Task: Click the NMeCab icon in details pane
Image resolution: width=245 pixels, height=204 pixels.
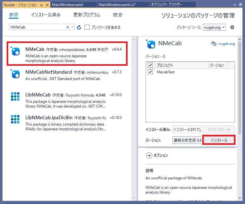Action: [x=151, y=44]
